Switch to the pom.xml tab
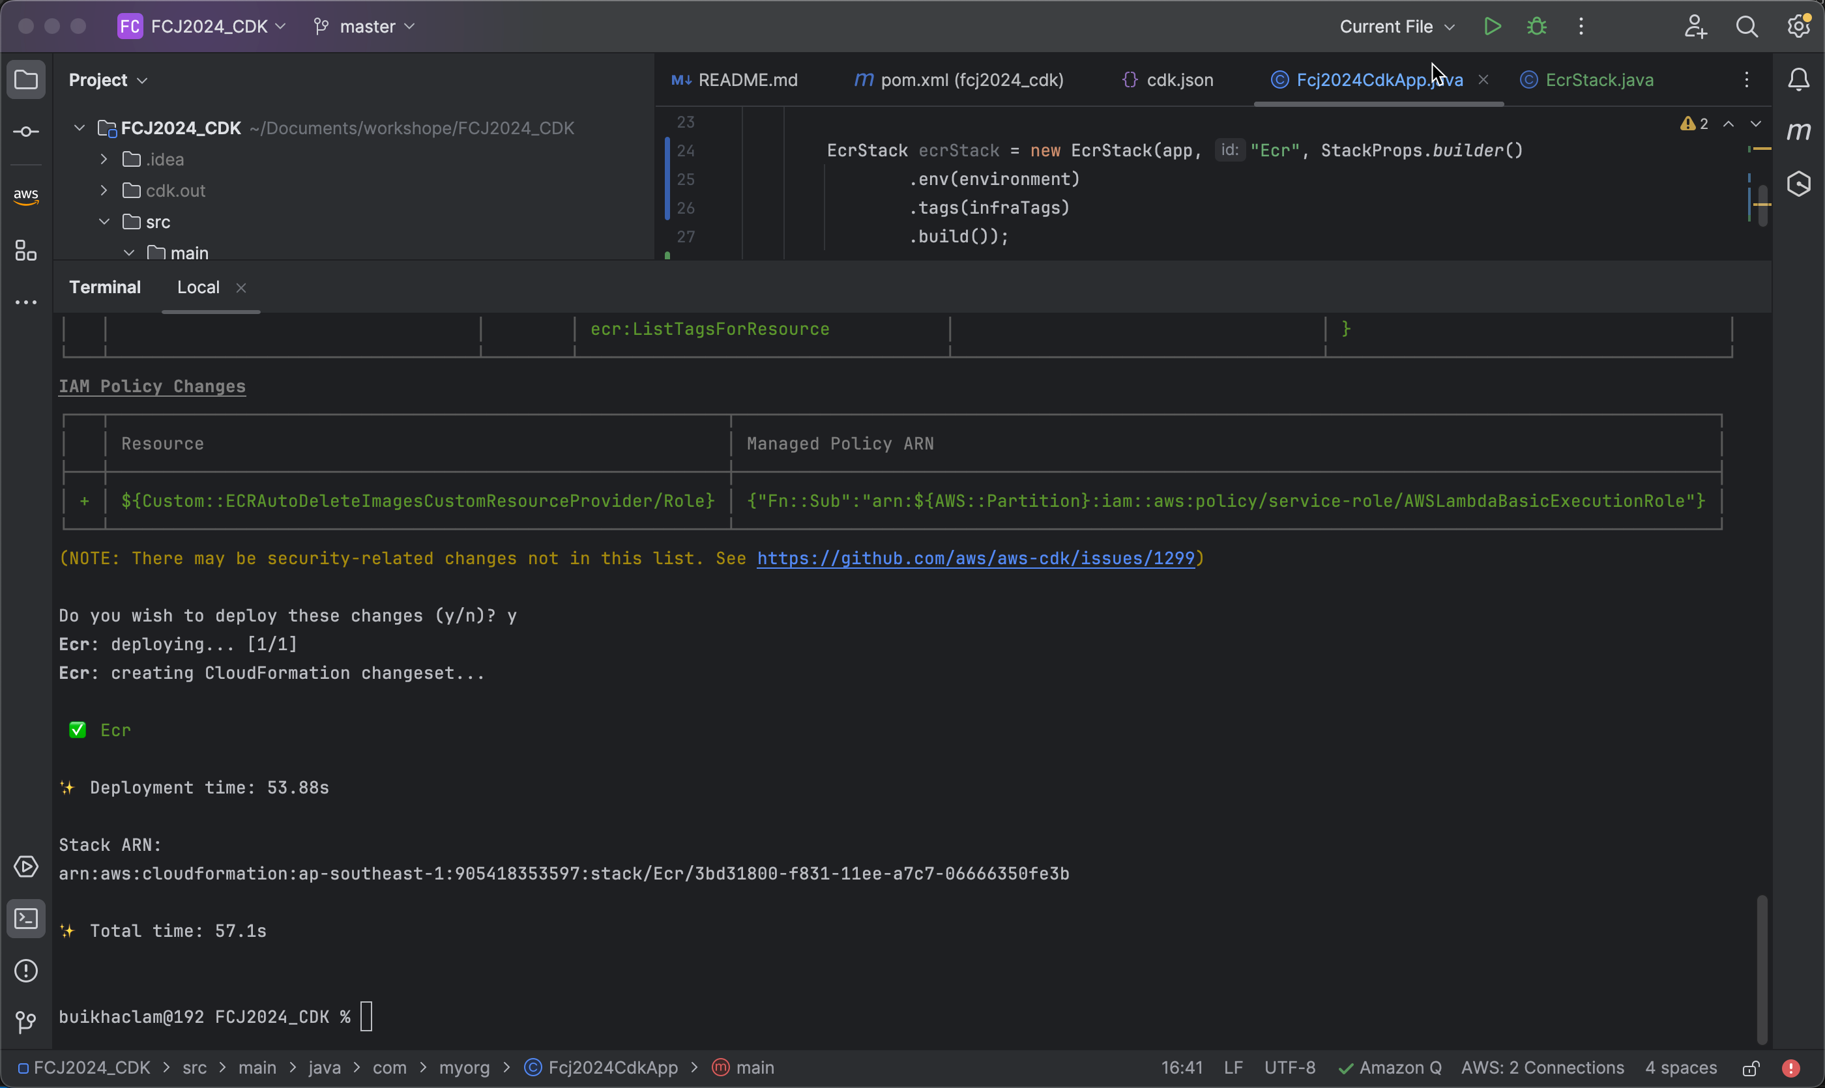Screen dimensions: 1825x1088 click(959, 79)
